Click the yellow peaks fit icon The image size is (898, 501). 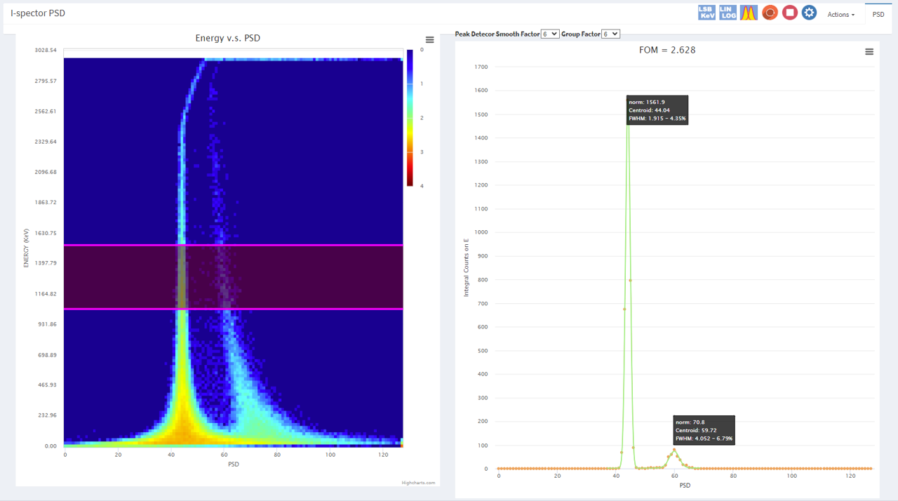(x=749, y=13)
